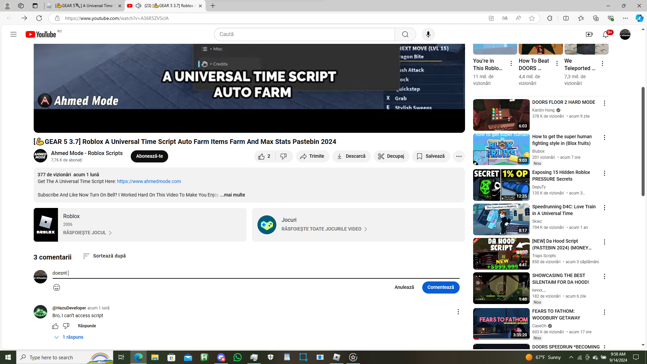Open the ahmedmode.com link
647x364 pixels.
[x=149, y=181]
